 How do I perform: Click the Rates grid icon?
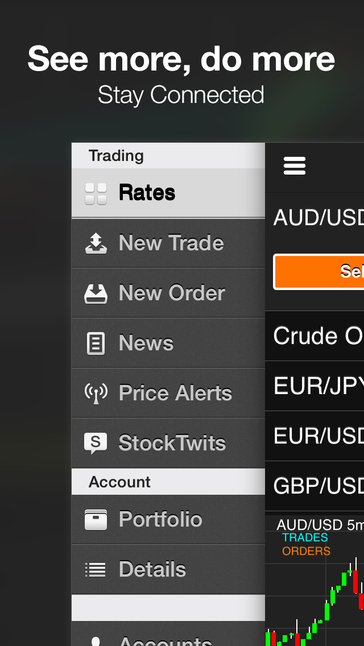(96, 193)
